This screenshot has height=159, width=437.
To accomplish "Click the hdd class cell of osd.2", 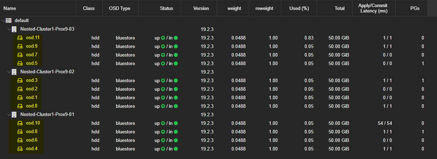I will click(x=95, y=89).
